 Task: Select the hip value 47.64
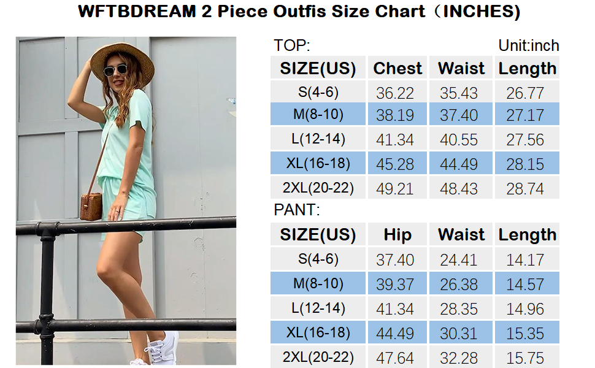(x=395, y=358)
